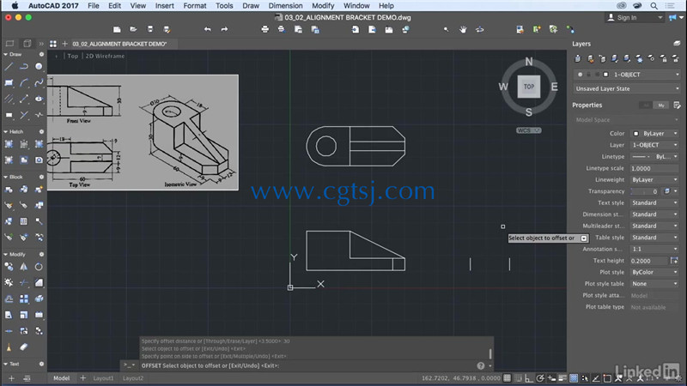
Task: Click the Text height 0.2000 field
Action: point(649,261)
